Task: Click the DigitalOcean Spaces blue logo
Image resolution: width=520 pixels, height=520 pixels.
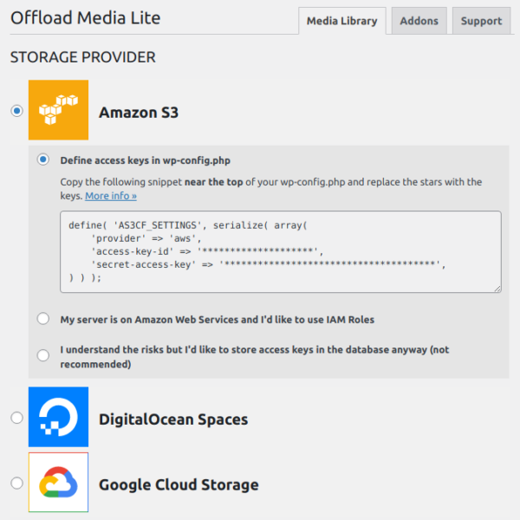Action: [58, 417]
